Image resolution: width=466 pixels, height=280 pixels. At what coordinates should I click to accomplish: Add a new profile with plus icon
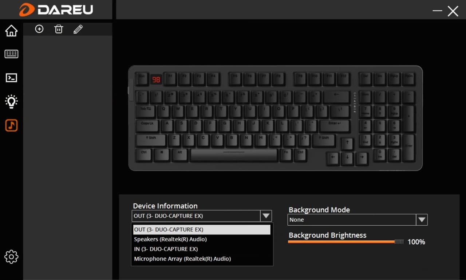[39, 29]
